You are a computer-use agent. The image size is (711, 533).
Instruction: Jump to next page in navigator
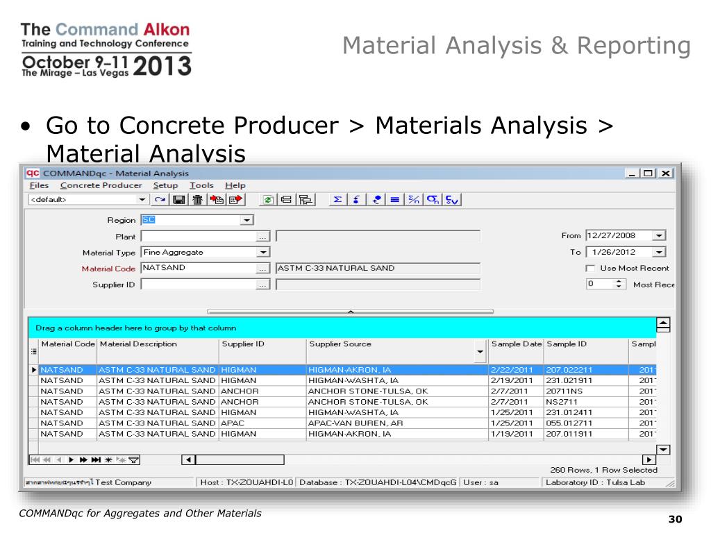tap(83, 460)
